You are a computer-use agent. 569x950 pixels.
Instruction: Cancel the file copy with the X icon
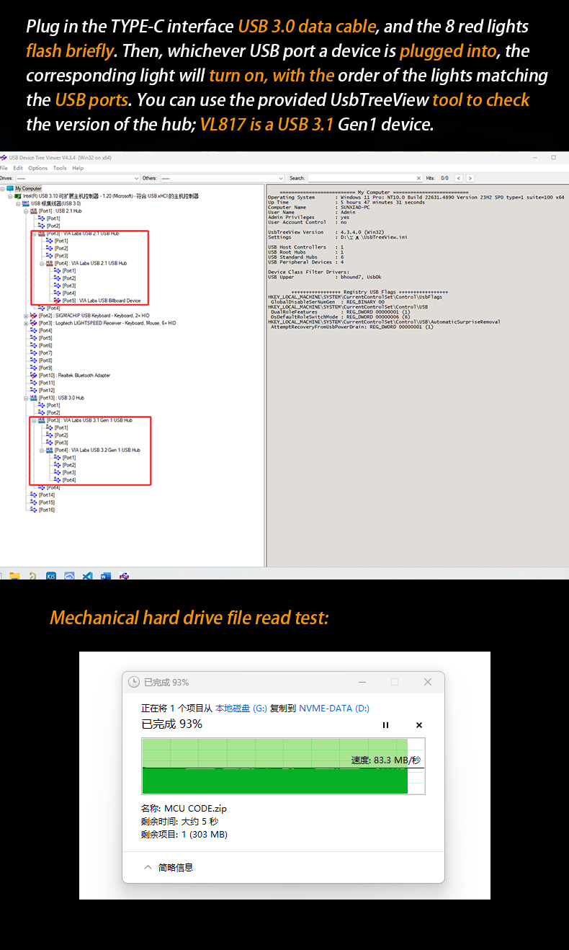419,725
